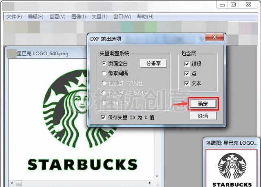Click scroll-left arrow in the image window
261x187 pixels.
pos(12,183)
